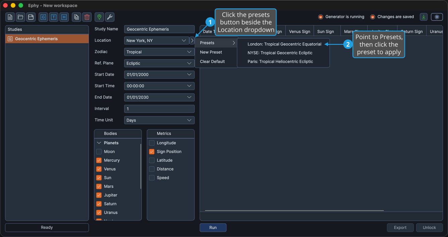Viewport: 448px width, 237px height.
Task: Uncheck the Uranus checkbox
Action: (x=99, y=213)
